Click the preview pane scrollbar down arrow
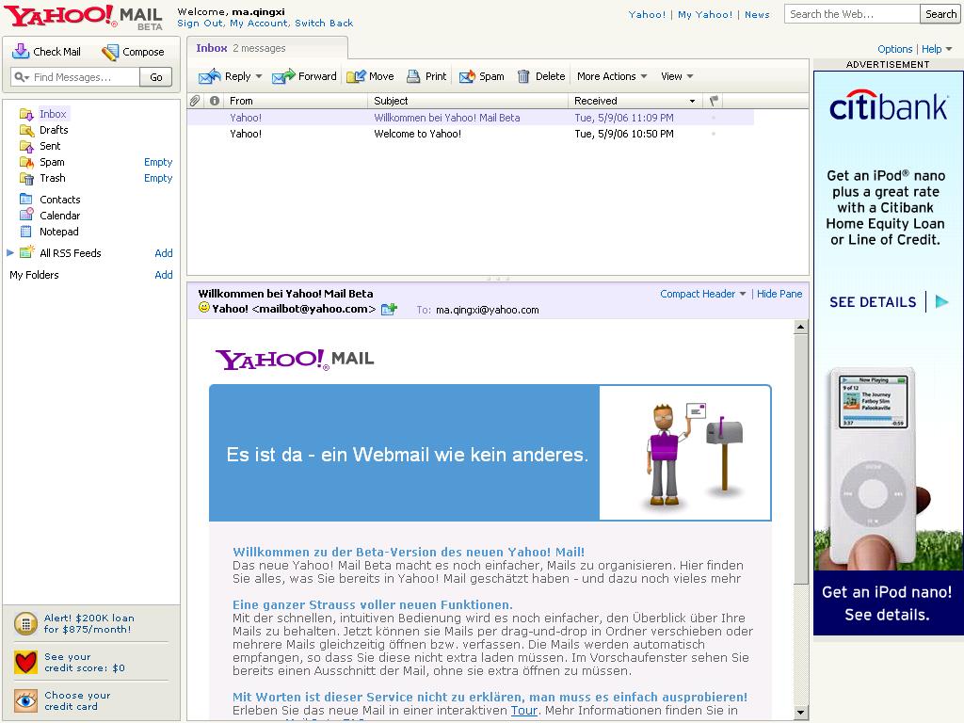Viewport: 964px width, 723px height. [x=800, y=713]
